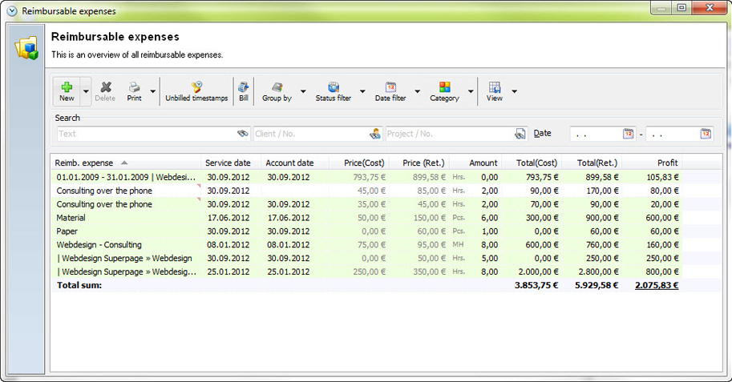
Task: Click the Category icon
Action: (444, 88)
